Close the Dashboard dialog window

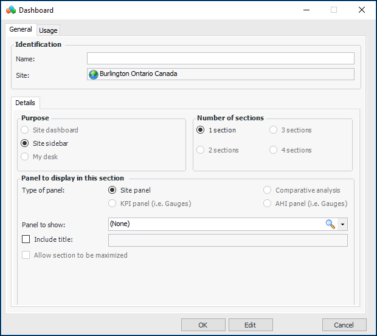tap(362, 10)
